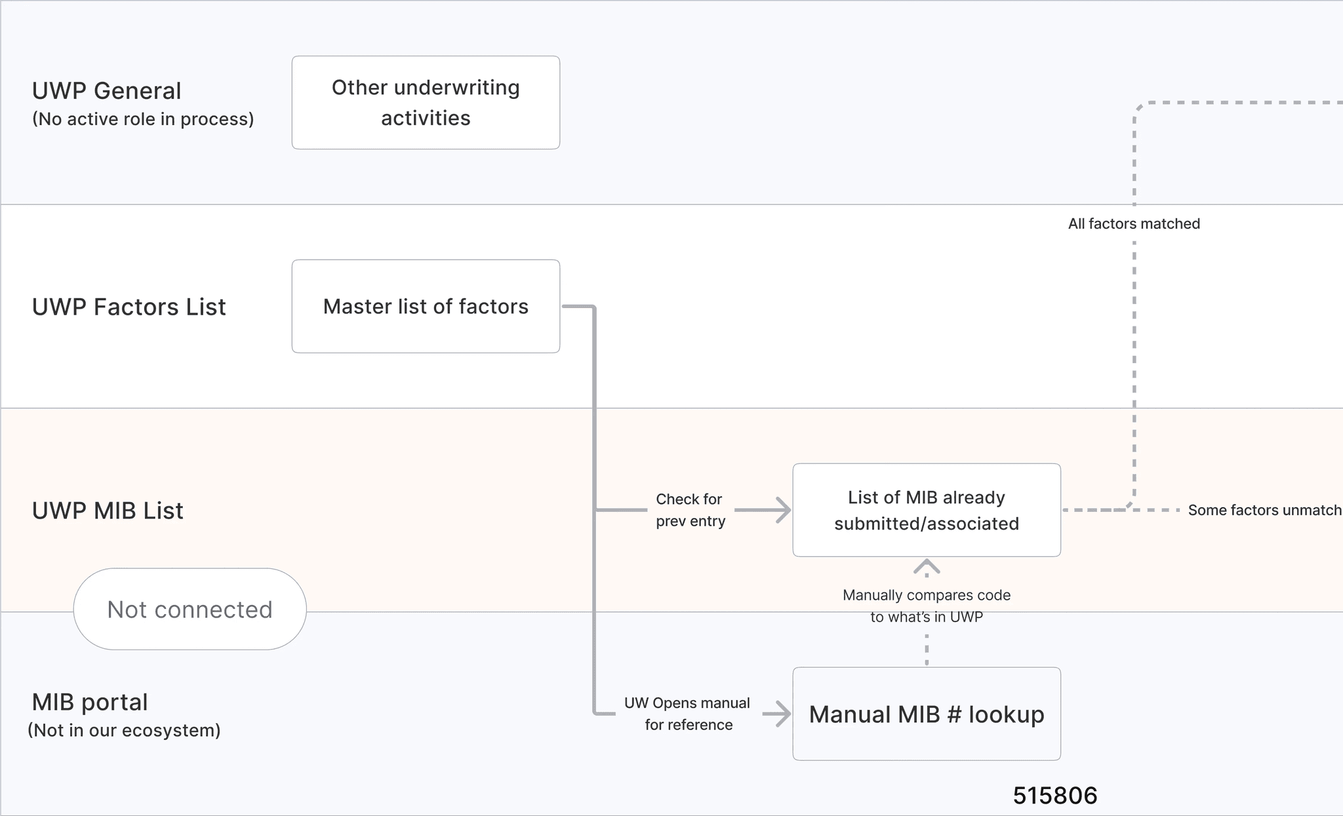This screenshot has height=816, width=1343.
Task: Click the (No active role in process) subtitle
Action: (143, 119)
